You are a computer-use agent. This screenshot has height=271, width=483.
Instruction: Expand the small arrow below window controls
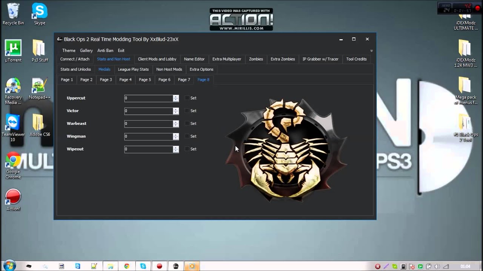click(x=371, y=50)
